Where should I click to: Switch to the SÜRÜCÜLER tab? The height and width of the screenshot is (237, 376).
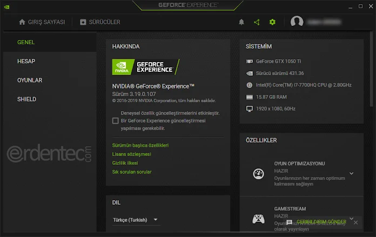pos(100,22)
